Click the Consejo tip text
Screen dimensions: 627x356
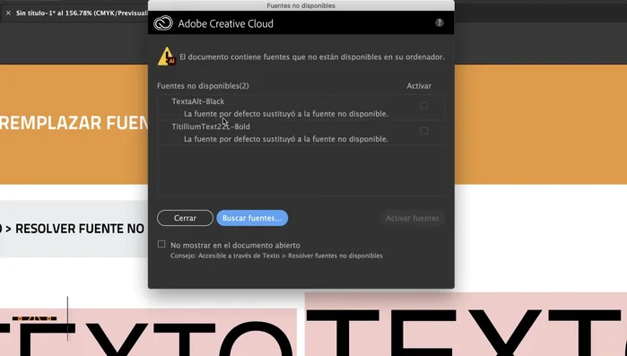pos(276,256)
